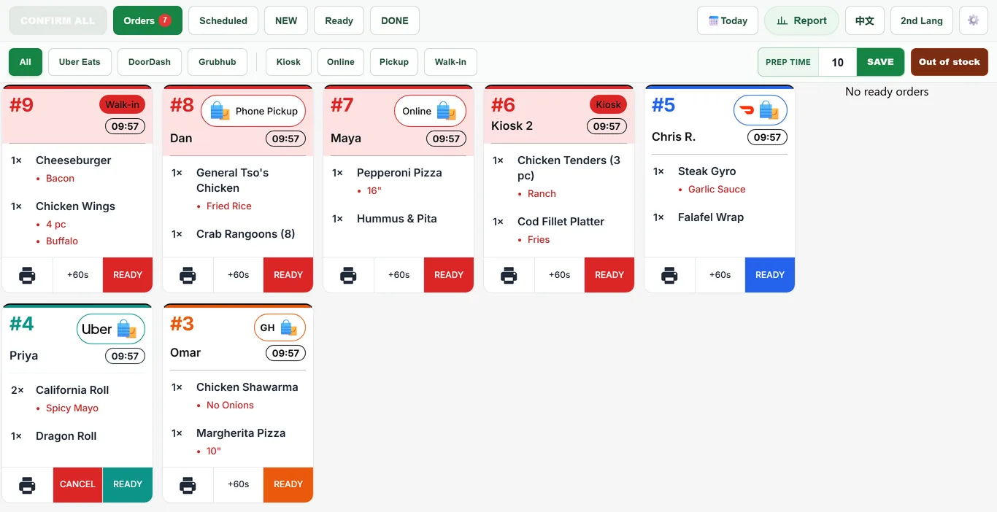Image resolution: width=997 pixels, height=512 pixels.
Task: Open the 2nd Lang option
Action: pos(922,20)
